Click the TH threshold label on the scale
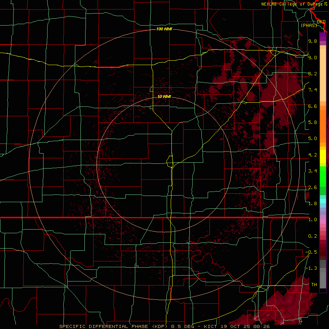Screen dimensions: 329x329 tap(314, 285)
